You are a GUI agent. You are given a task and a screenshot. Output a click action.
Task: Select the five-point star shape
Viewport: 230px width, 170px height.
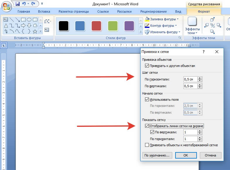[x=35, y=31]
